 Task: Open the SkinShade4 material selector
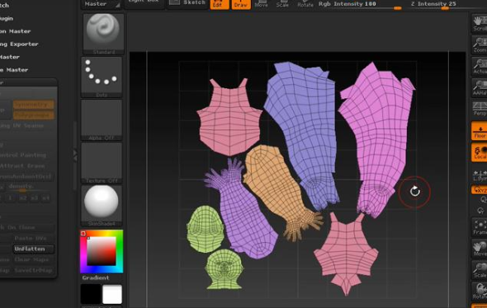pos(102,206)
